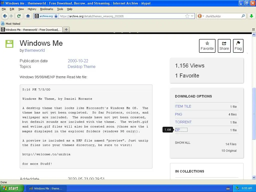Click the 1 Favorite statistic
Image resolution: width=256 pixels, height=192 pixels.
tap(187, 75)
